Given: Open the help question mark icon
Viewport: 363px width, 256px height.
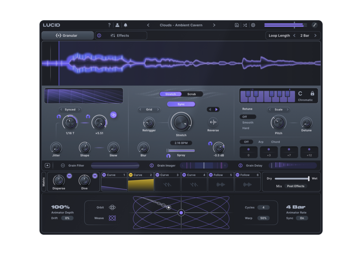Looking at the screenshot, I should 109,25.
